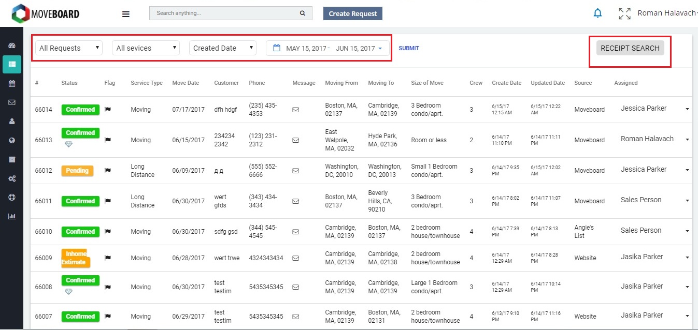Open the Settings gears icon in sidebar
Viewport: 698px width, 330px height.
coord(11,178)
